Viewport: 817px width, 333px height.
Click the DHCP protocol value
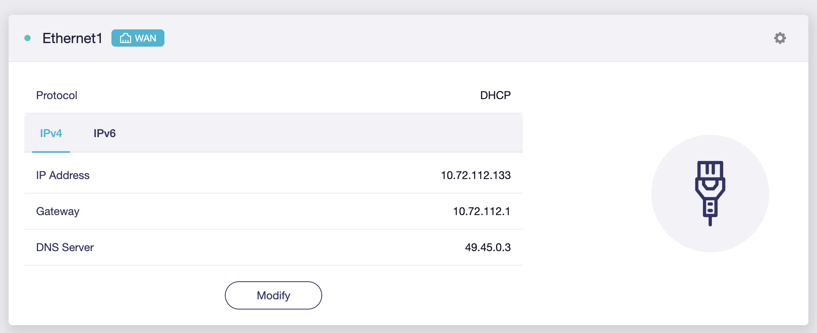click(495, 95)
